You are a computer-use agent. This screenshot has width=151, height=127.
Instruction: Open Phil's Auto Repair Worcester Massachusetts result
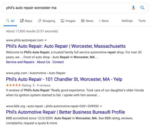click(x=66, y=46)
